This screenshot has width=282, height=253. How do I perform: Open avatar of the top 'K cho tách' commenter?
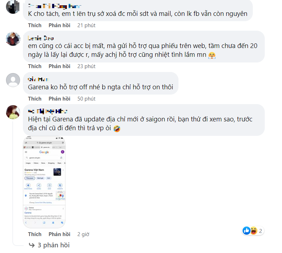click(x=13, y=6)
